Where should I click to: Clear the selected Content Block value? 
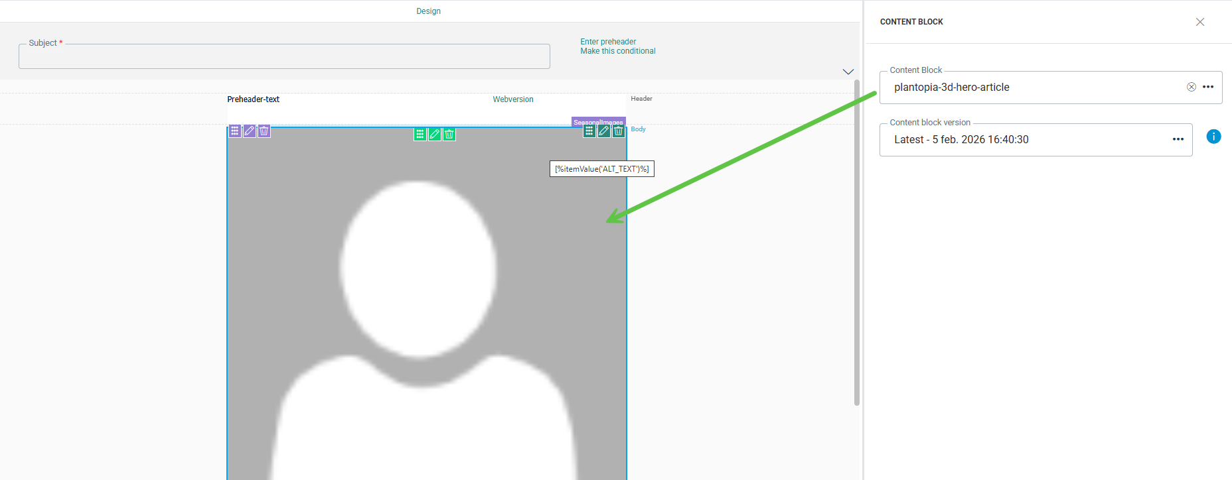tap(1192, 87)
